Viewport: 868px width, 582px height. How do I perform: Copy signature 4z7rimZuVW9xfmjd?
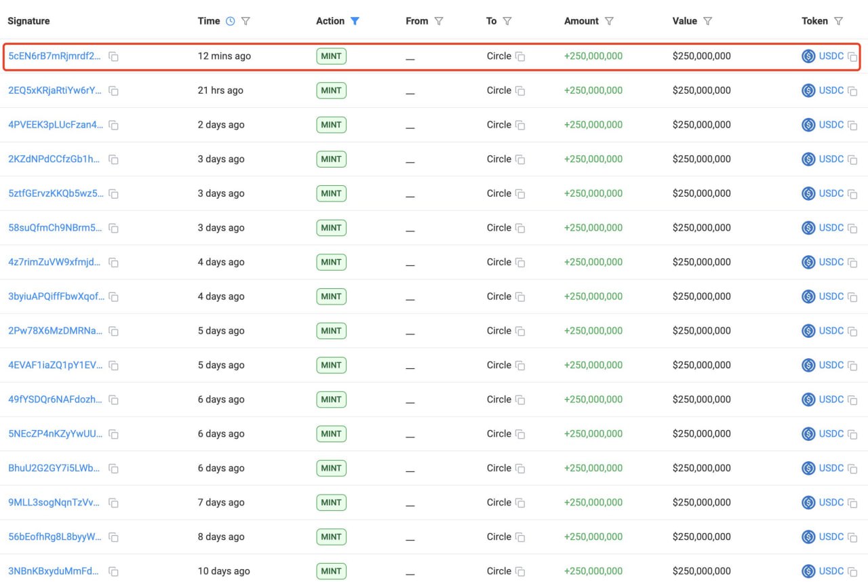[x=114, y=263]
